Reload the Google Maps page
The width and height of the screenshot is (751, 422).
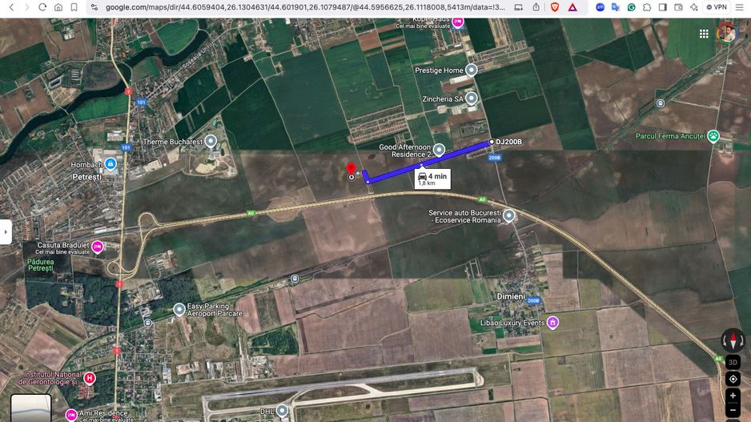click(42, 7)
